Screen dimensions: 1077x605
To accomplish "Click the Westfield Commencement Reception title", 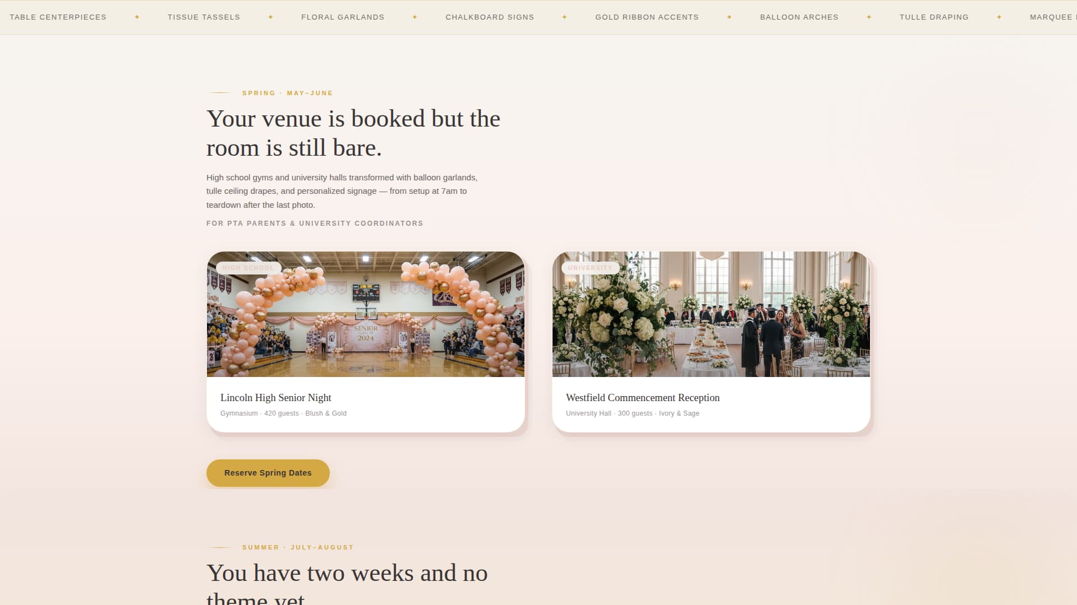I will coord(642,398).
